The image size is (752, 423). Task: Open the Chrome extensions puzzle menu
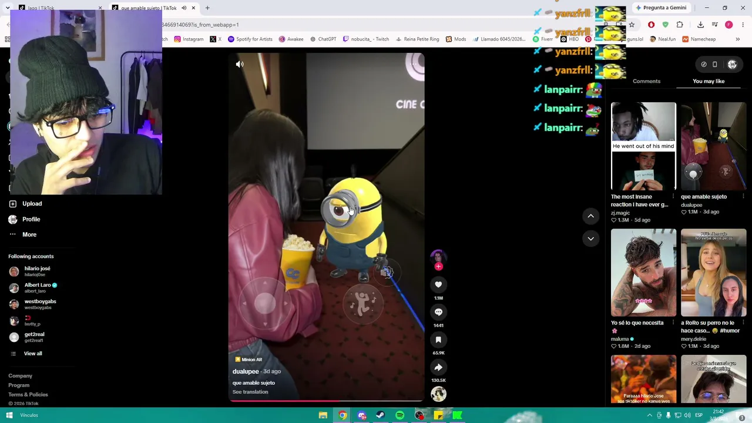(x=680, y=25)
